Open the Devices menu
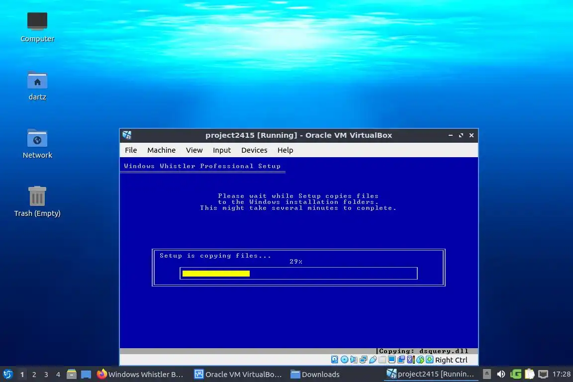Screen dimensions: 573x382 pyautogui.click(x=254, y=150)
